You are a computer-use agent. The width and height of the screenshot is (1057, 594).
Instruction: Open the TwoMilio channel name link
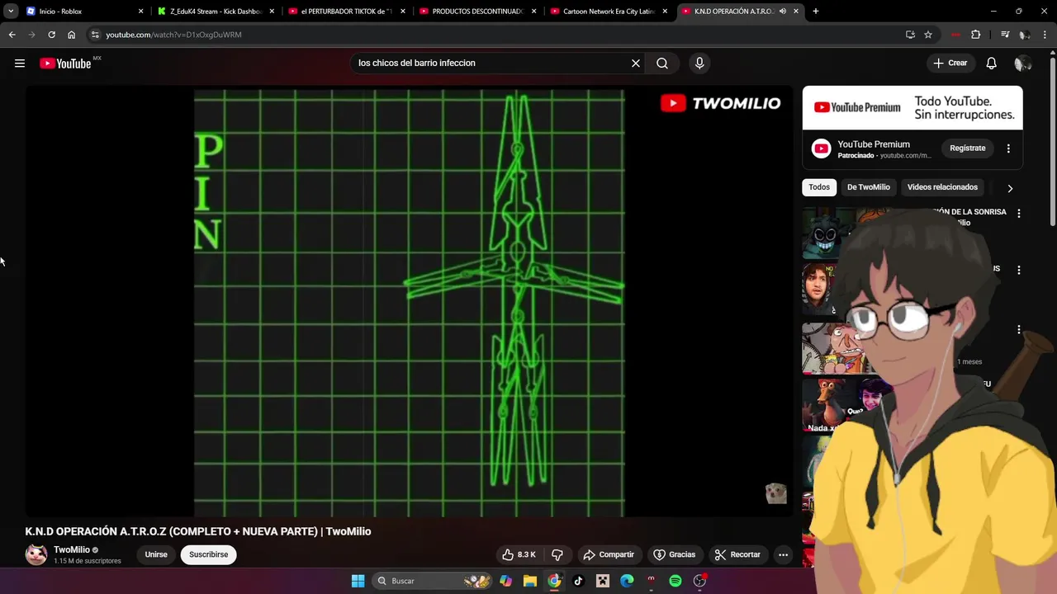[x=72, y=549]
